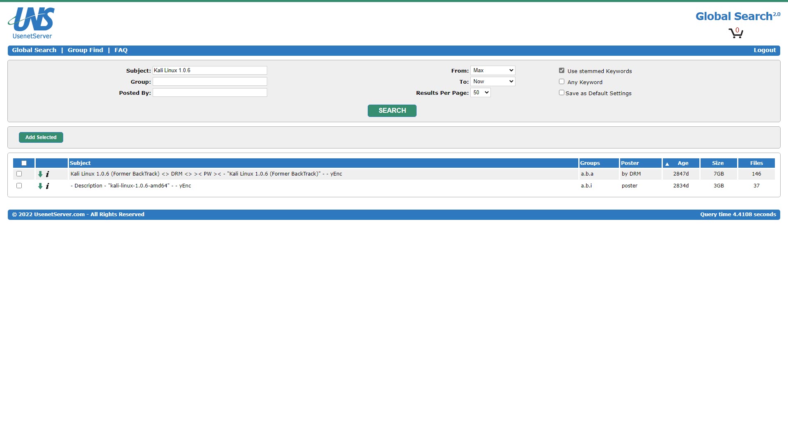The width and height of the screenshot is (788, 443).
Task: Tick the select-all checkbox in table header
Action: click(24, 163)
